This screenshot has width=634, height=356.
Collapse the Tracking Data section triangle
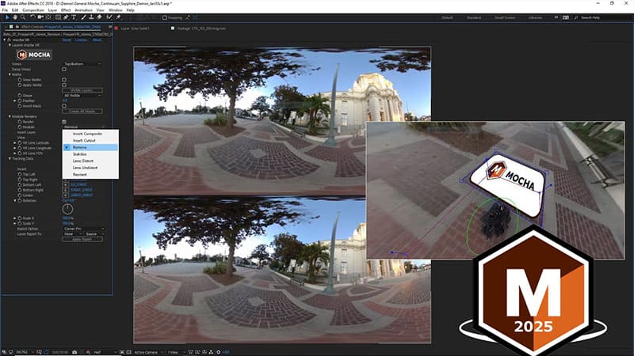coord(10,159)
